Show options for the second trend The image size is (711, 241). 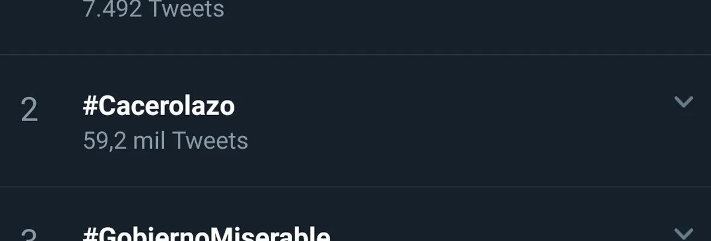(683, 102)
